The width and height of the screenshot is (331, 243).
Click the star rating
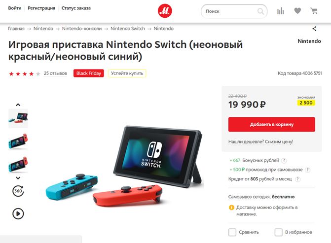coord(25,73)
